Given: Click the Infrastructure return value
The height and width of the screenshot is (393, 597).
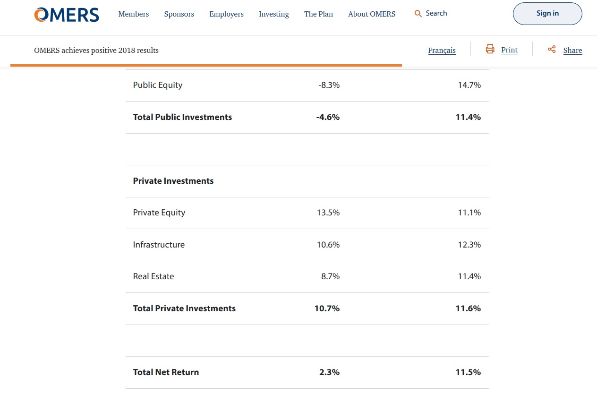Looking at the screenshot, I should coord(328,245).
